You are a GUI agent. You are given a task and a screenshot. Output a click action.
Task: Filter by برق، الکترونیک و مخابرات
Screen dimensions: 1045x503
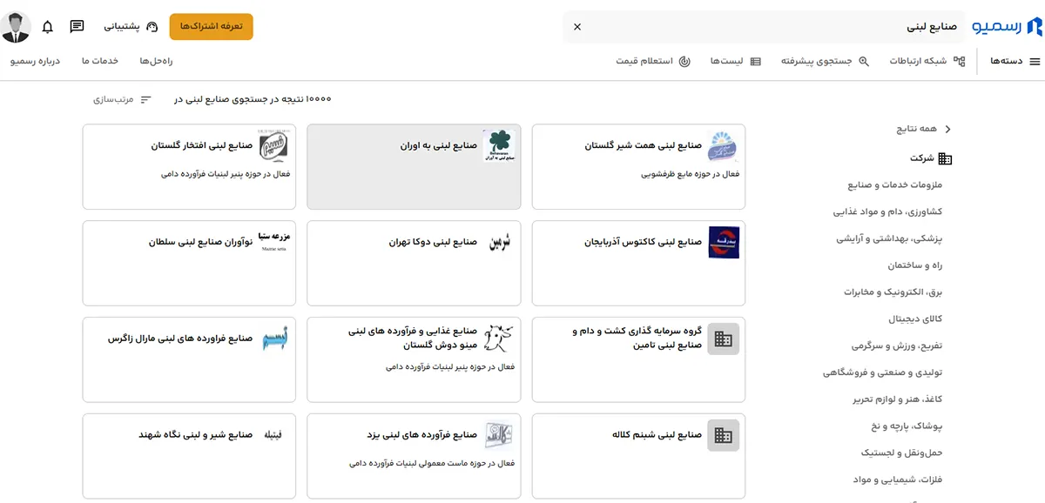pos(893,292)
